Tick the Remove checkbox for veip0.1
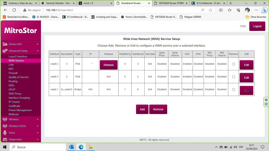 pyautogui.click(x=233, y=89)
